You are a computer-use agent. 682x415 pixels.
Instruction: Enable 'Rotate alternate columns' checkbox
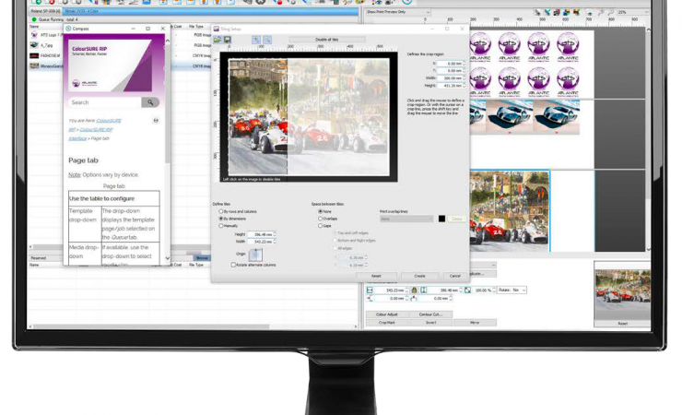[x=233, y=265]
